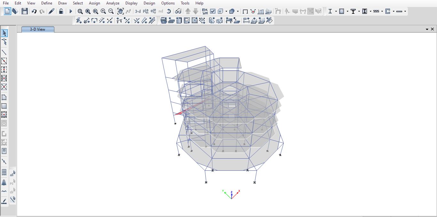Click the I-beam steel frame design icon
The width and height of the screenshot is (437, 217).
point(330,11)
